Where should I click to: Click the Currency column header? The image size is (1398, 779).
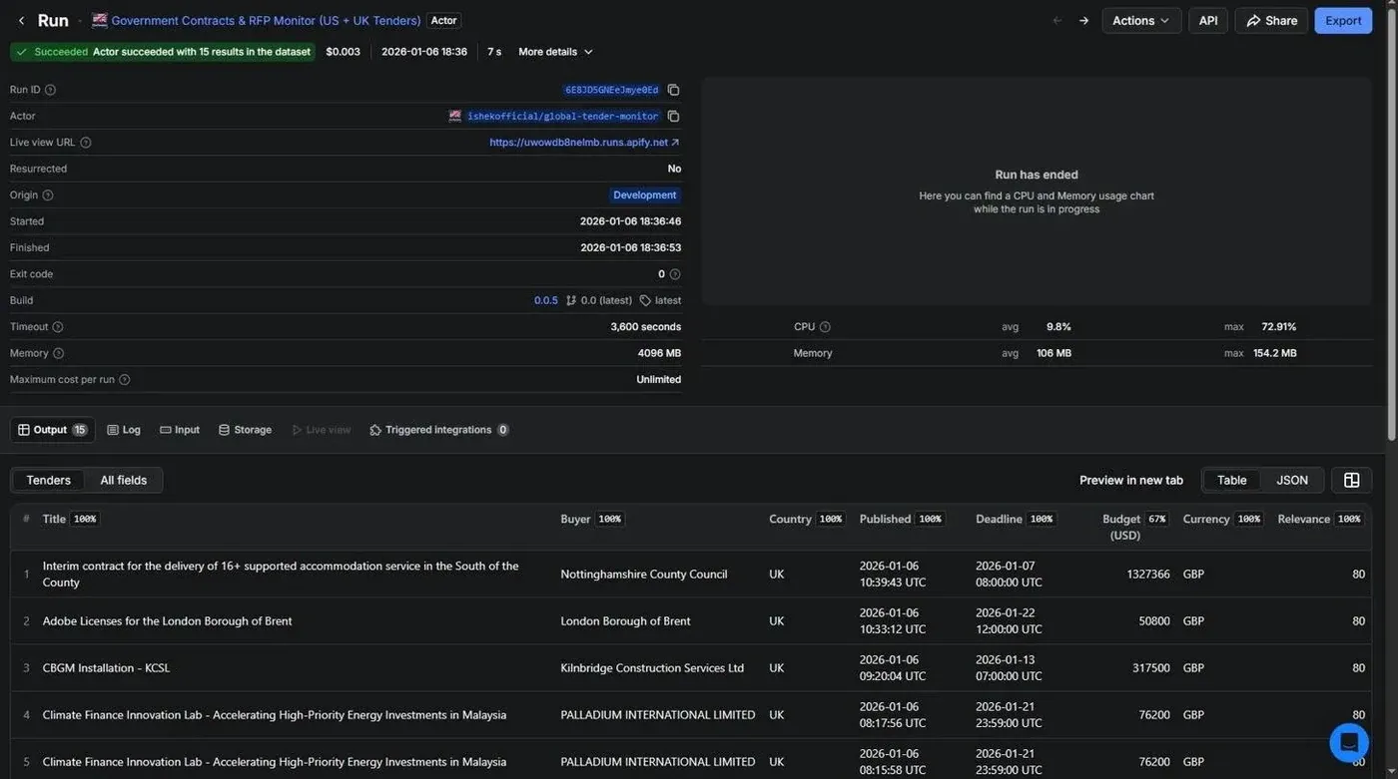pos(1206,519)
